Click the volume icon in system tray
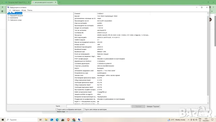Screen dimensions: 216x122 click(196, 120)
